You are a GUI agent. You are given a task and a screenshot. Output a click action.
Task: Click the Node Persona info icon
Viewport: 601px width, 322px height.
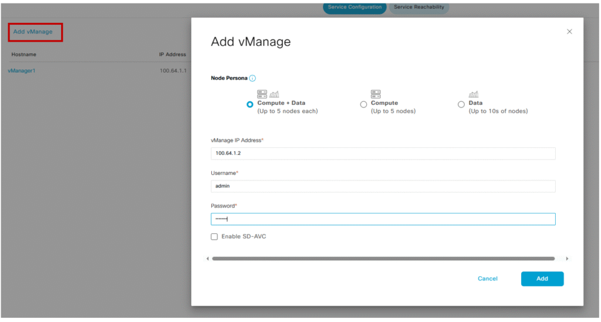(x=252, y=78)
